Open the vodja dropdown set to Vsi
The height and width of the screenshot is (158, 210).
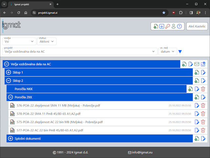[19, 41]
